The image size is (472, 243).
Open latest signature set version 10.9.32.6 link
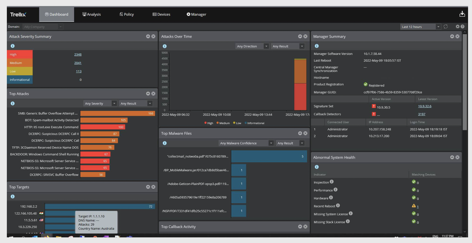point(424,106)
